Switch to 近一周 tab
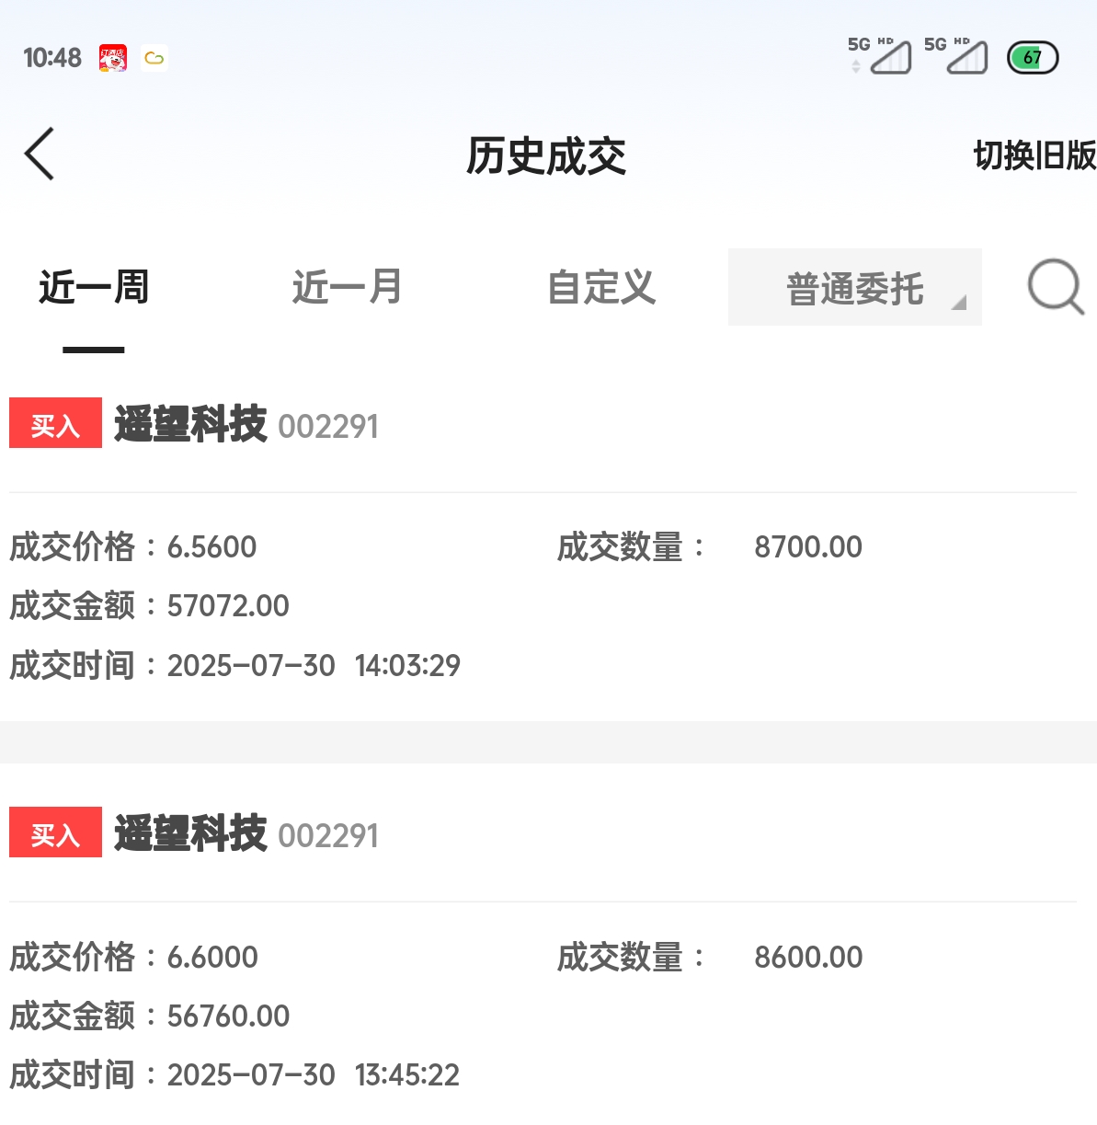Viewport: 1097px width, 1125px height. 94,287
